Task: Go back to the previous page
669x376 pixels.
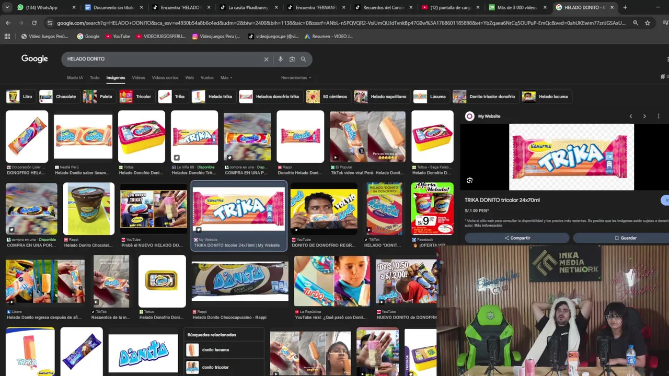Action: click(8, 23)
